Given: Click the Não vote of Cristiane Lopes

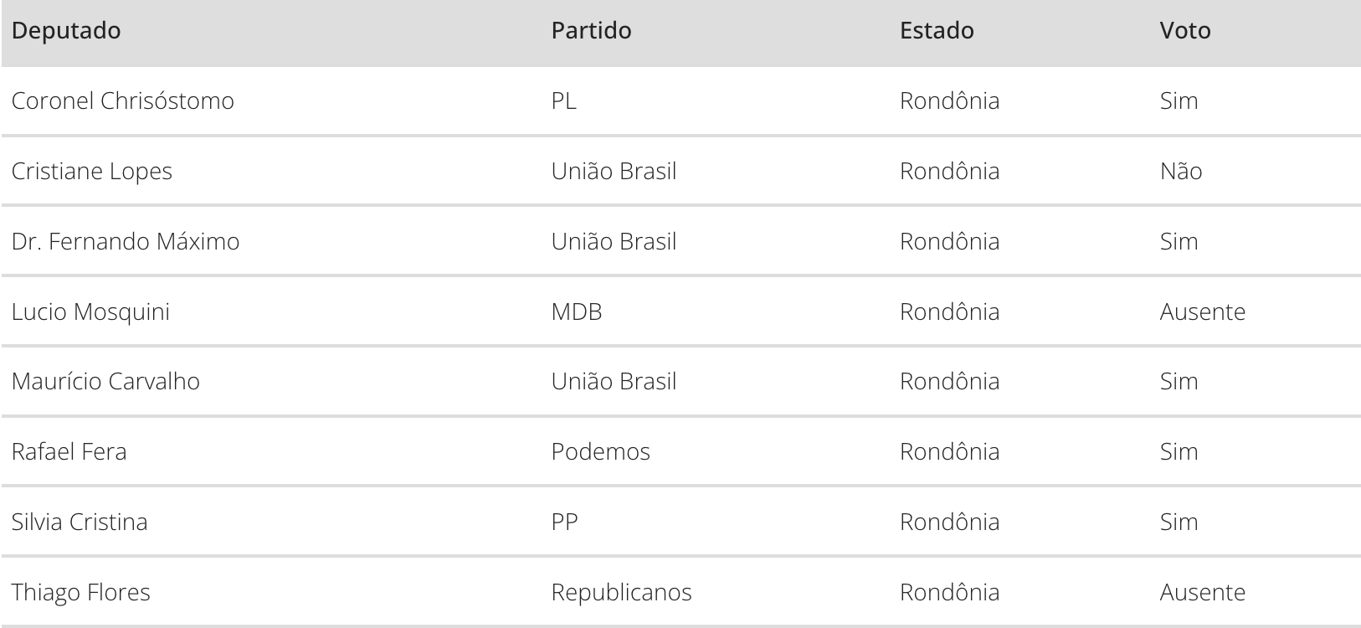Looking at the screenshot, I should (x=1181, y=172).
